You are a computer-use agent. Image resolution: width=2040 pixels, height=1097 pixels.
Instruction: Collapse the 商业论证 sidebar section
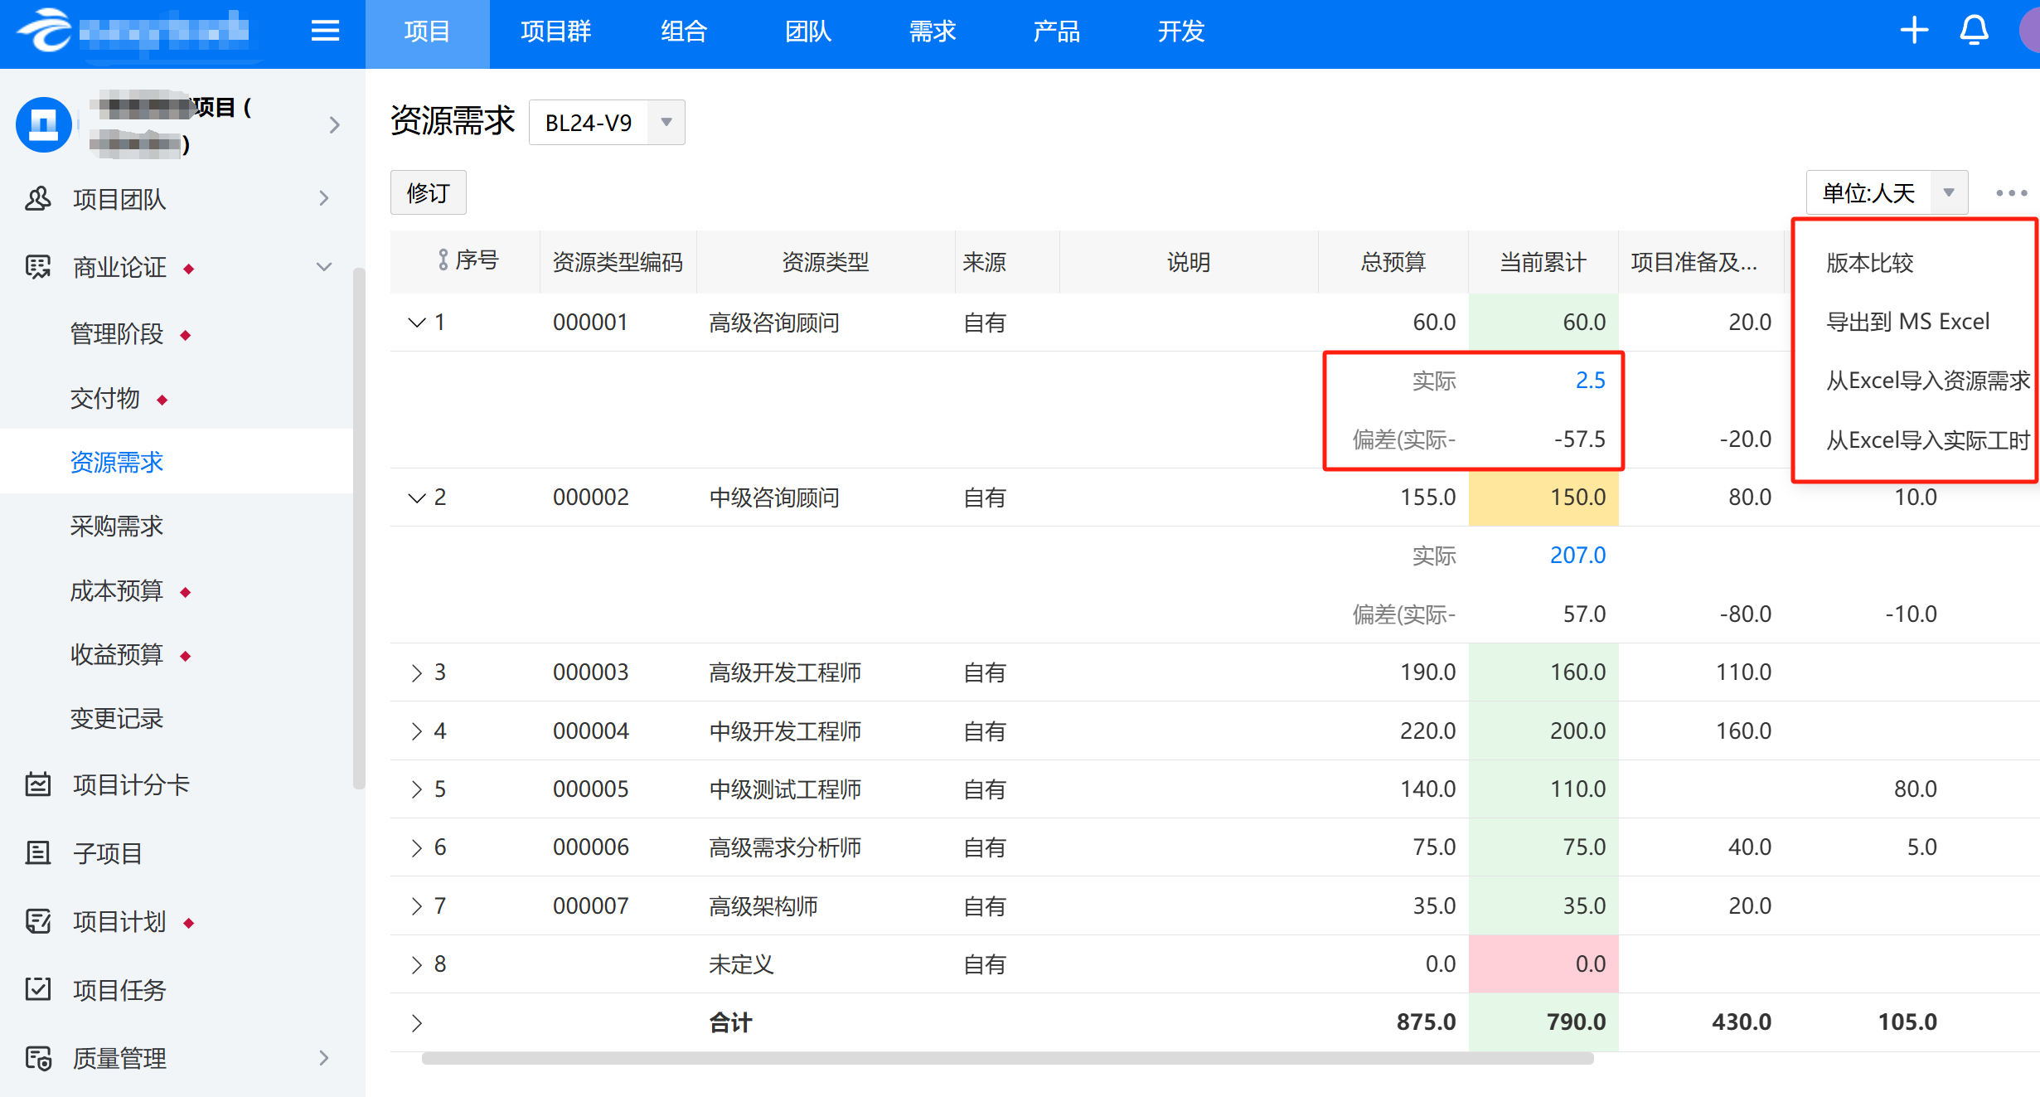click(x=324, y=267)
